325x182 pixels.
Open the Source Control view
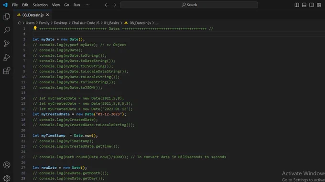tap(7, 43)
